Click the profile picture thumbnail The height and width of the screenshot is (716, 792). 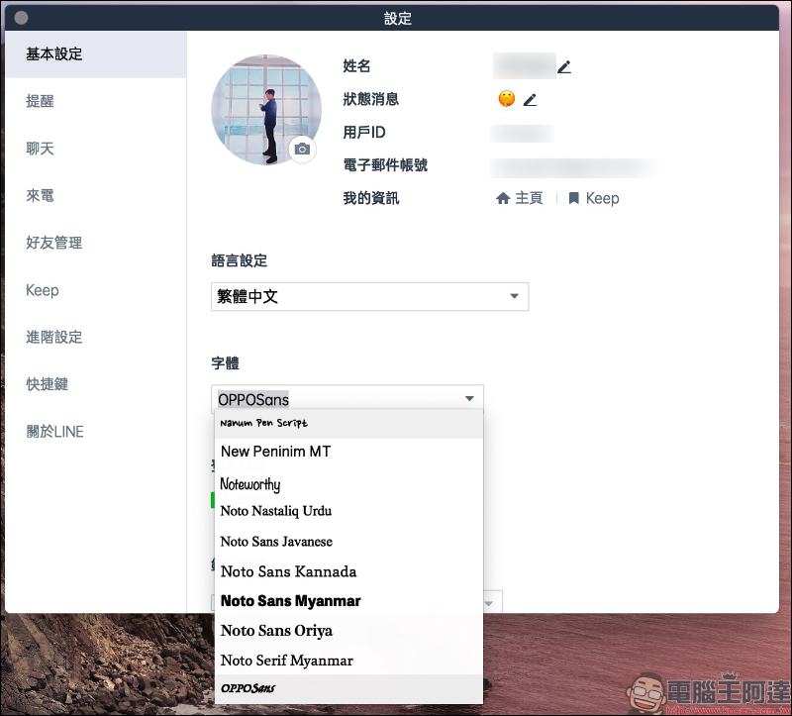coord(265,110)
